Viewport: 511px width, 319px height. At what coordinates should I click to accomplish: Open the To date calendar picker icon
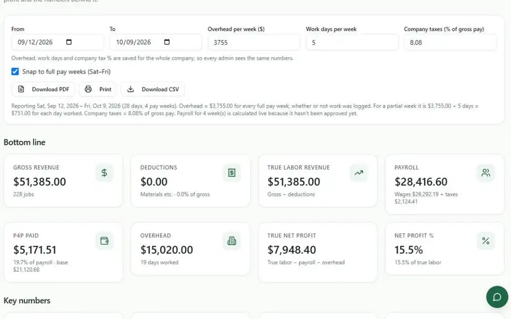pyautogui.click(x=167, y=42)
